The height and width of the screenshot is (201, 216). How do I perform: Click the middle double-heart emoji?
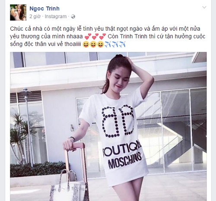pyautogui.click(x=95, y=37)
